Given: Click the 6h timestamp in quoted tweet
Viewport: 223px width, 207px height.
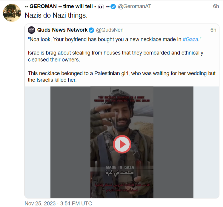Looking at the screenshot, I should [x=213, y=30].
